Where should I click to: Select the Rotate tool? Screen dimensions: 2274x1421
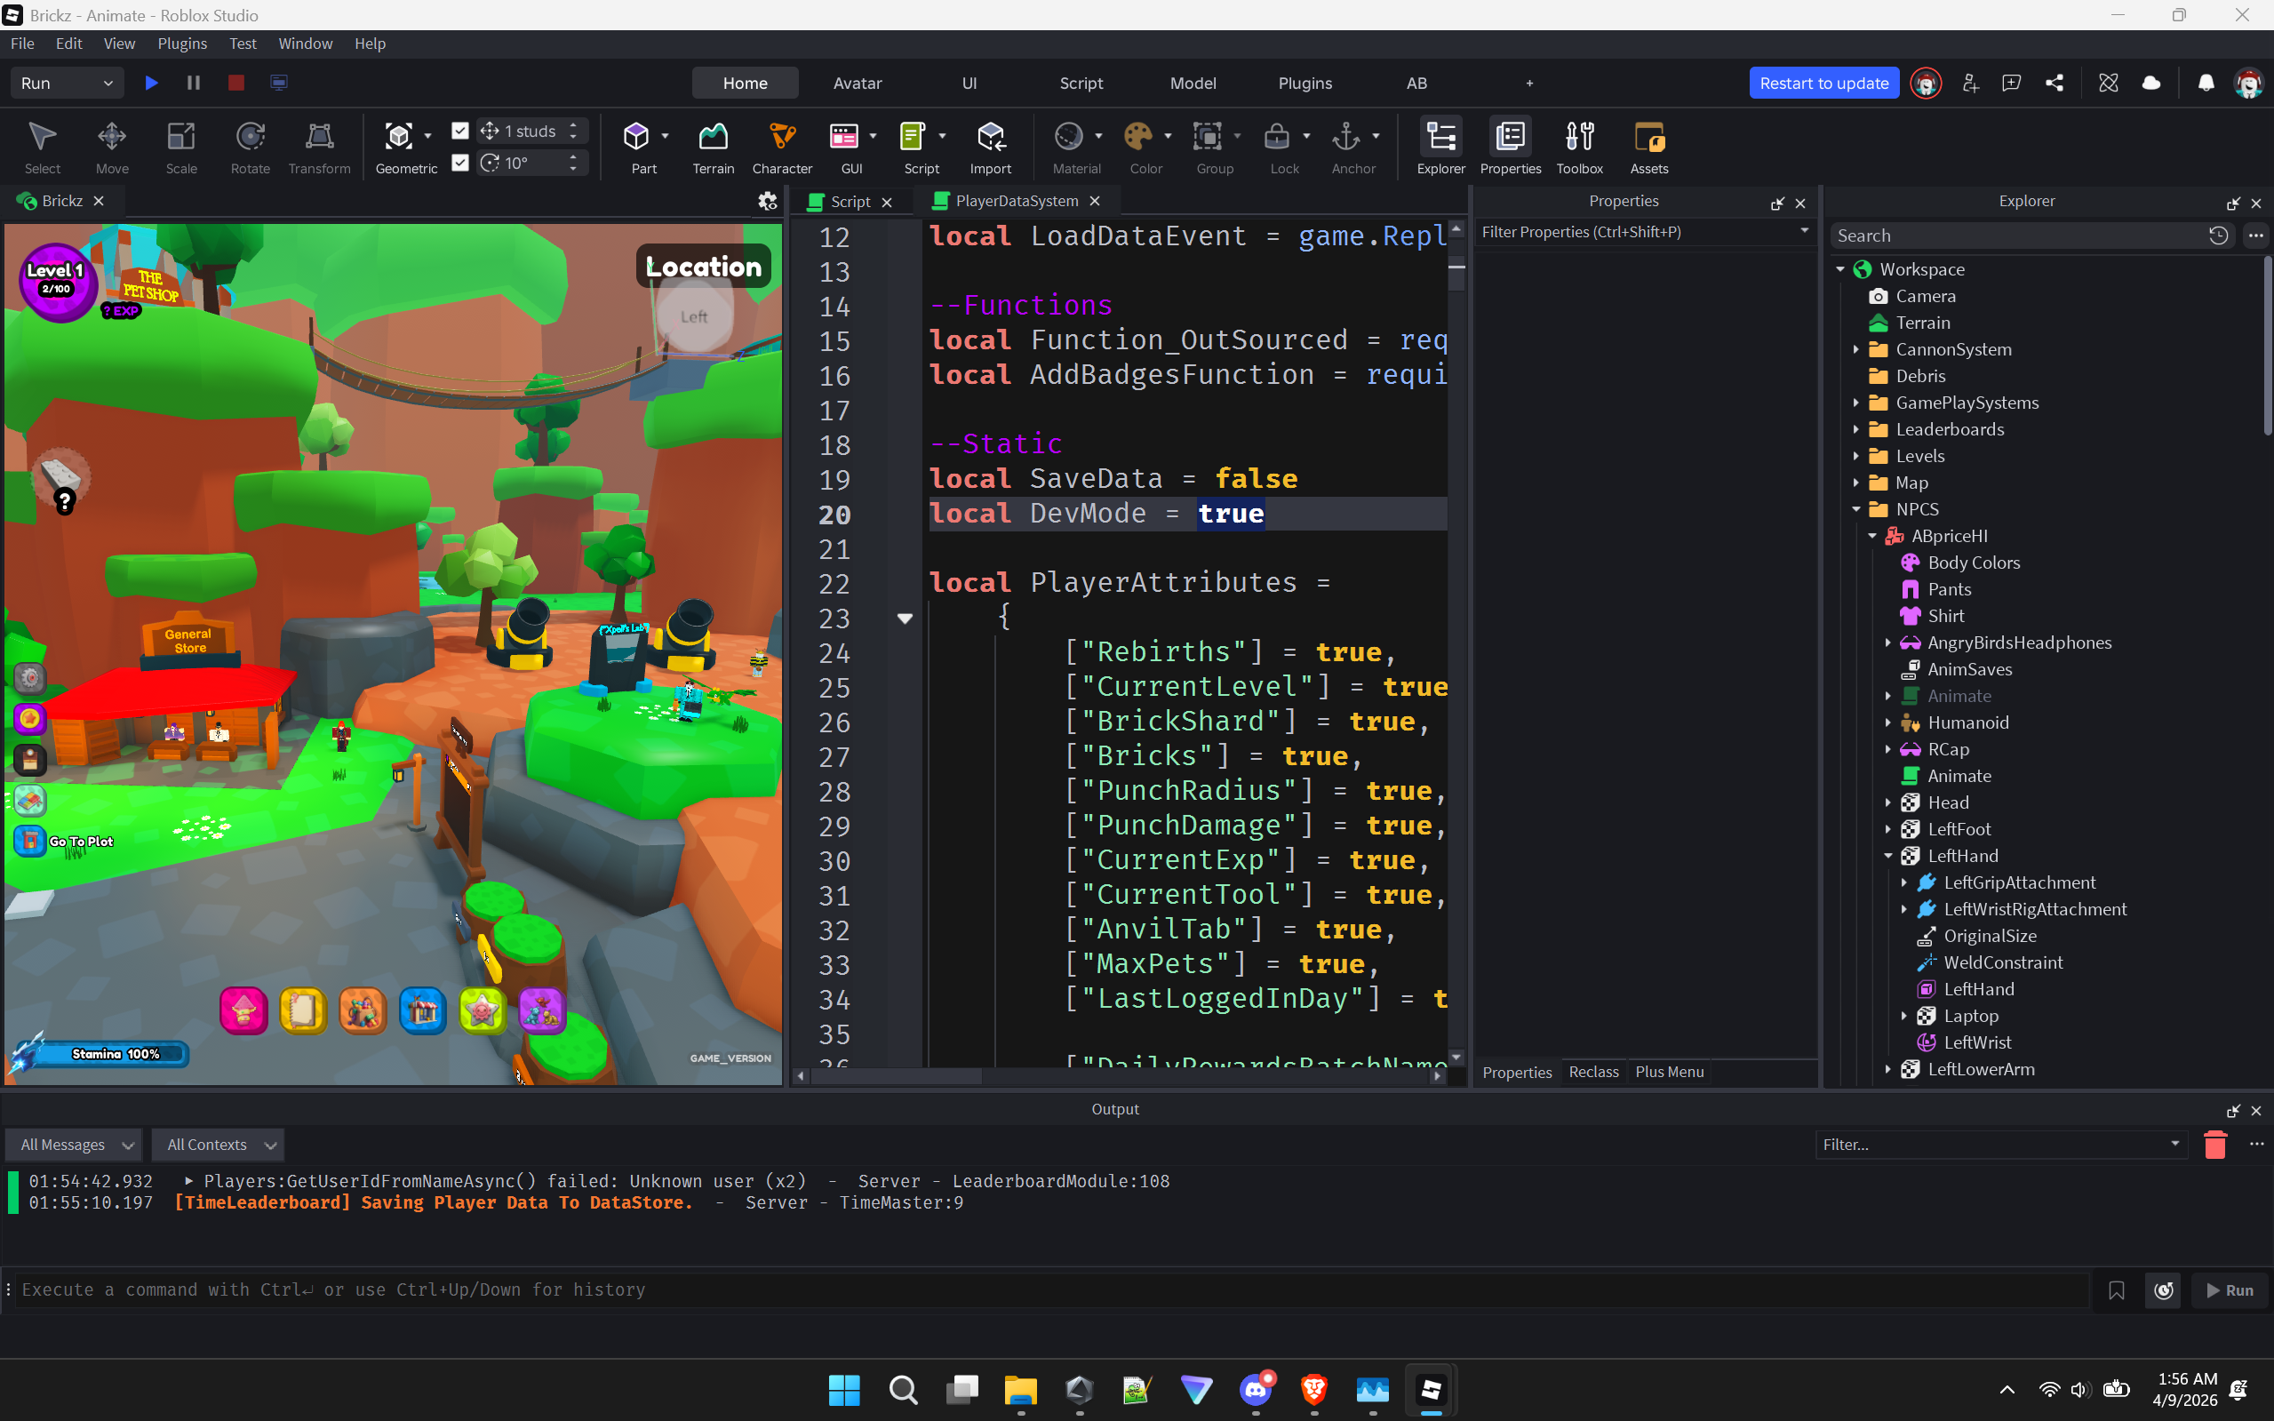coord(250,148)
